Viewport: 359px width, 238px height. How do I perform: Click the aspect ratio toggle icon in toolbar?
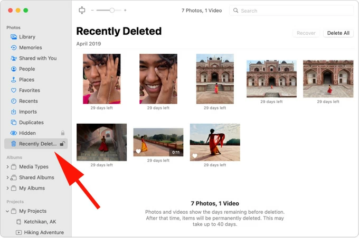click(81, 10)
